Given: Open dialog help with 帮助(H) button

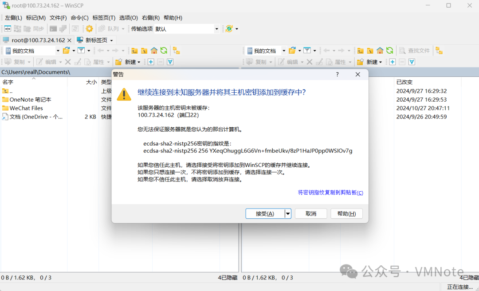Looking at the screenshot, I should 346,214.
